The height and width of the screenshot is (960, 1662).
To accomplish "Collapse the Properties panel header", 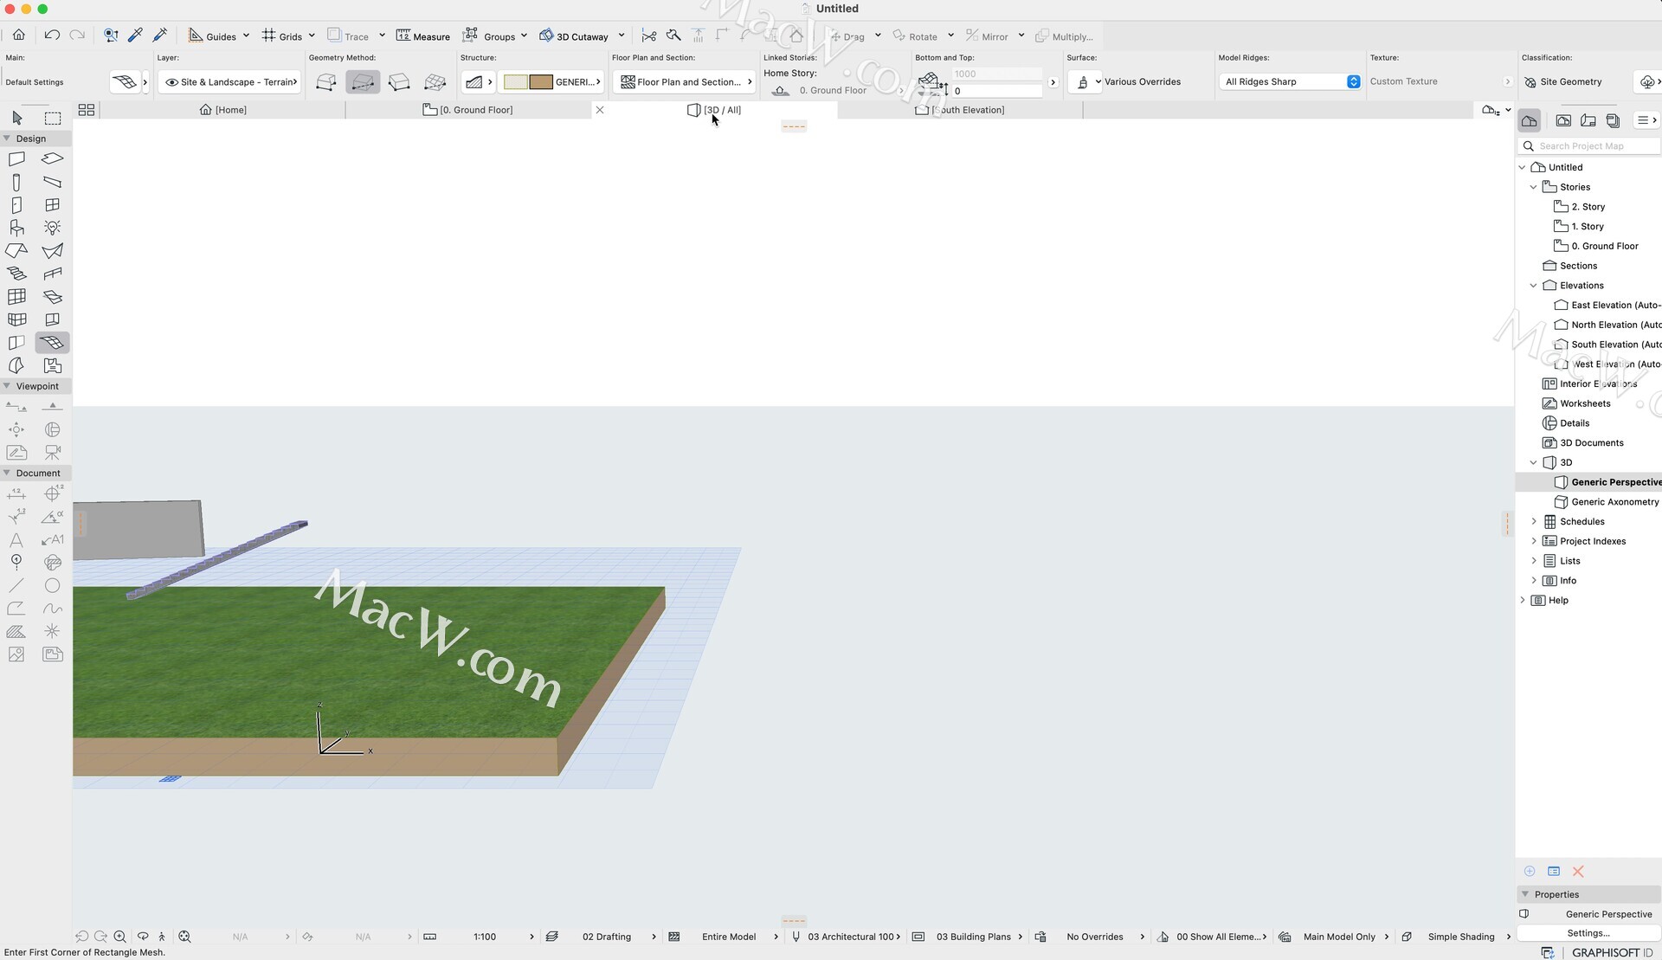I will (1525, 894).
